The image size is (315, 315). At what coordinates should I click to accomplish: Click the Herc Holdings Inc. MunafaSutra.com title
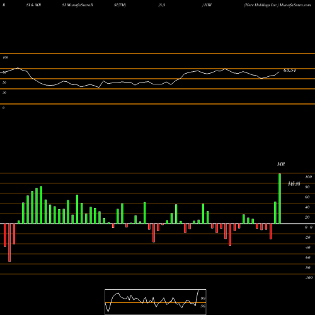[x=277, y=5]
